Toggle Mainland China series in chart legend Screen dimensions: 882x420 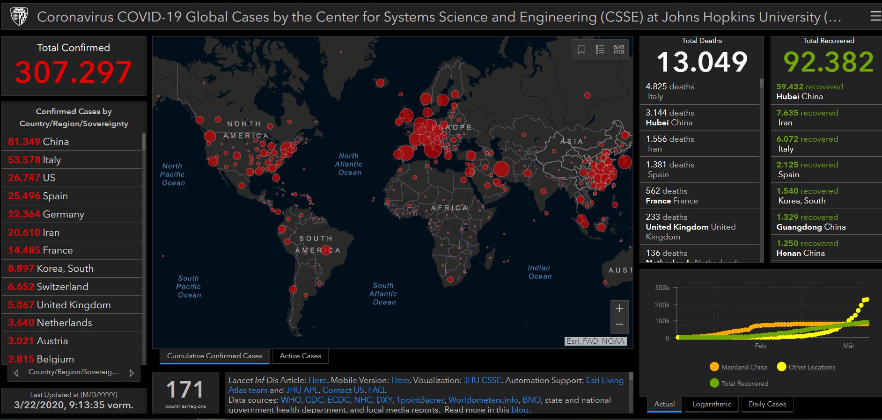(739, 367)
